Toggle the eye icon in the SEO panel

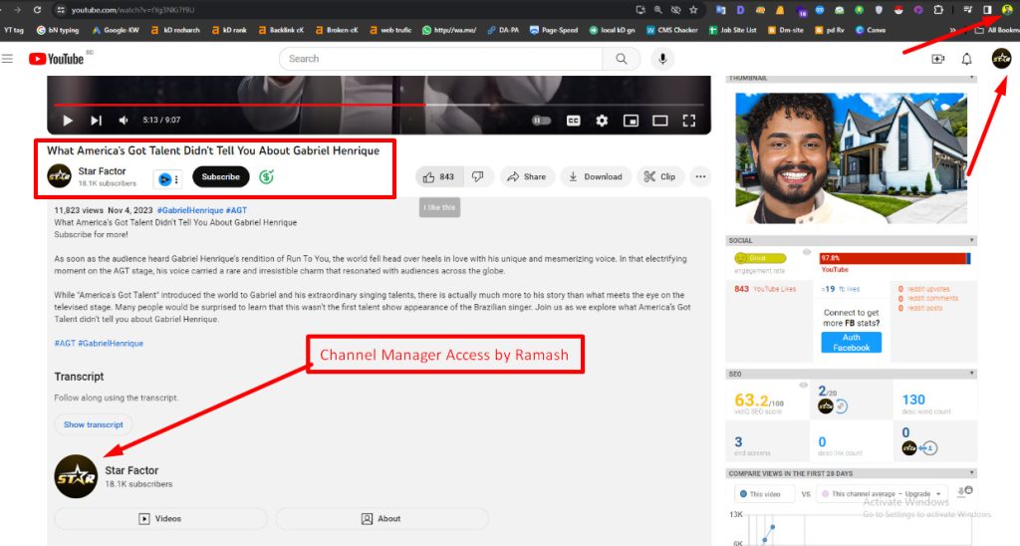(x=803, y=386)
